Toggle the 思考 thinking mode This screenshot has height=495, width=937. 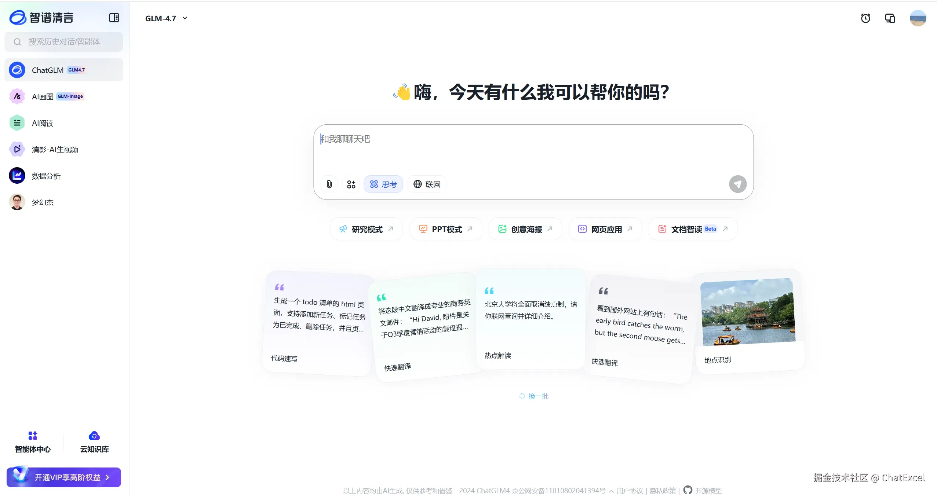coord(383,184)
